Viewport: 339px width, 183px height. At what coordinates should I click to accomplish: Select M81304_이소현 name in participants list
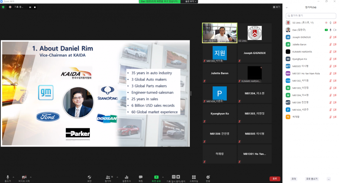pyautogui.click(x=300, y=95)
